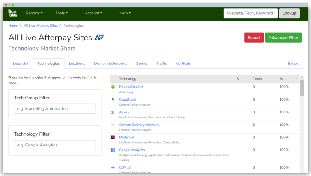Open the DoubleClick.Net technology link
The height and width of the screenshot is (176, 311).
(131, 87)
